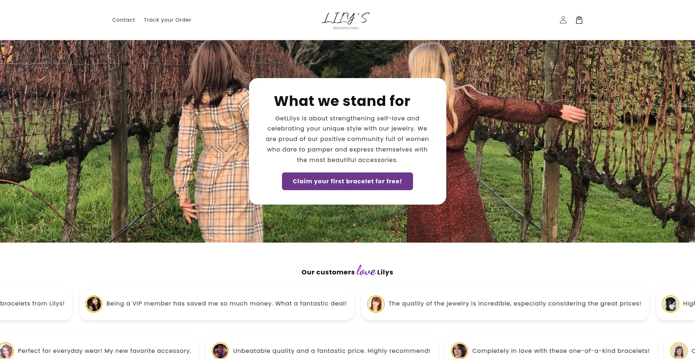Click avatar of partially visible High review
Screen dimensions: 695x359
pos(670,304)
